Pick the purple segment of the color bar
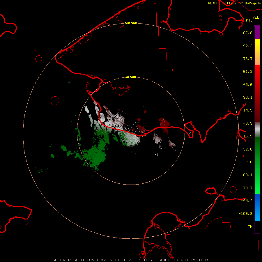Viewport: 262px width, 262px height. pos(257,32)
